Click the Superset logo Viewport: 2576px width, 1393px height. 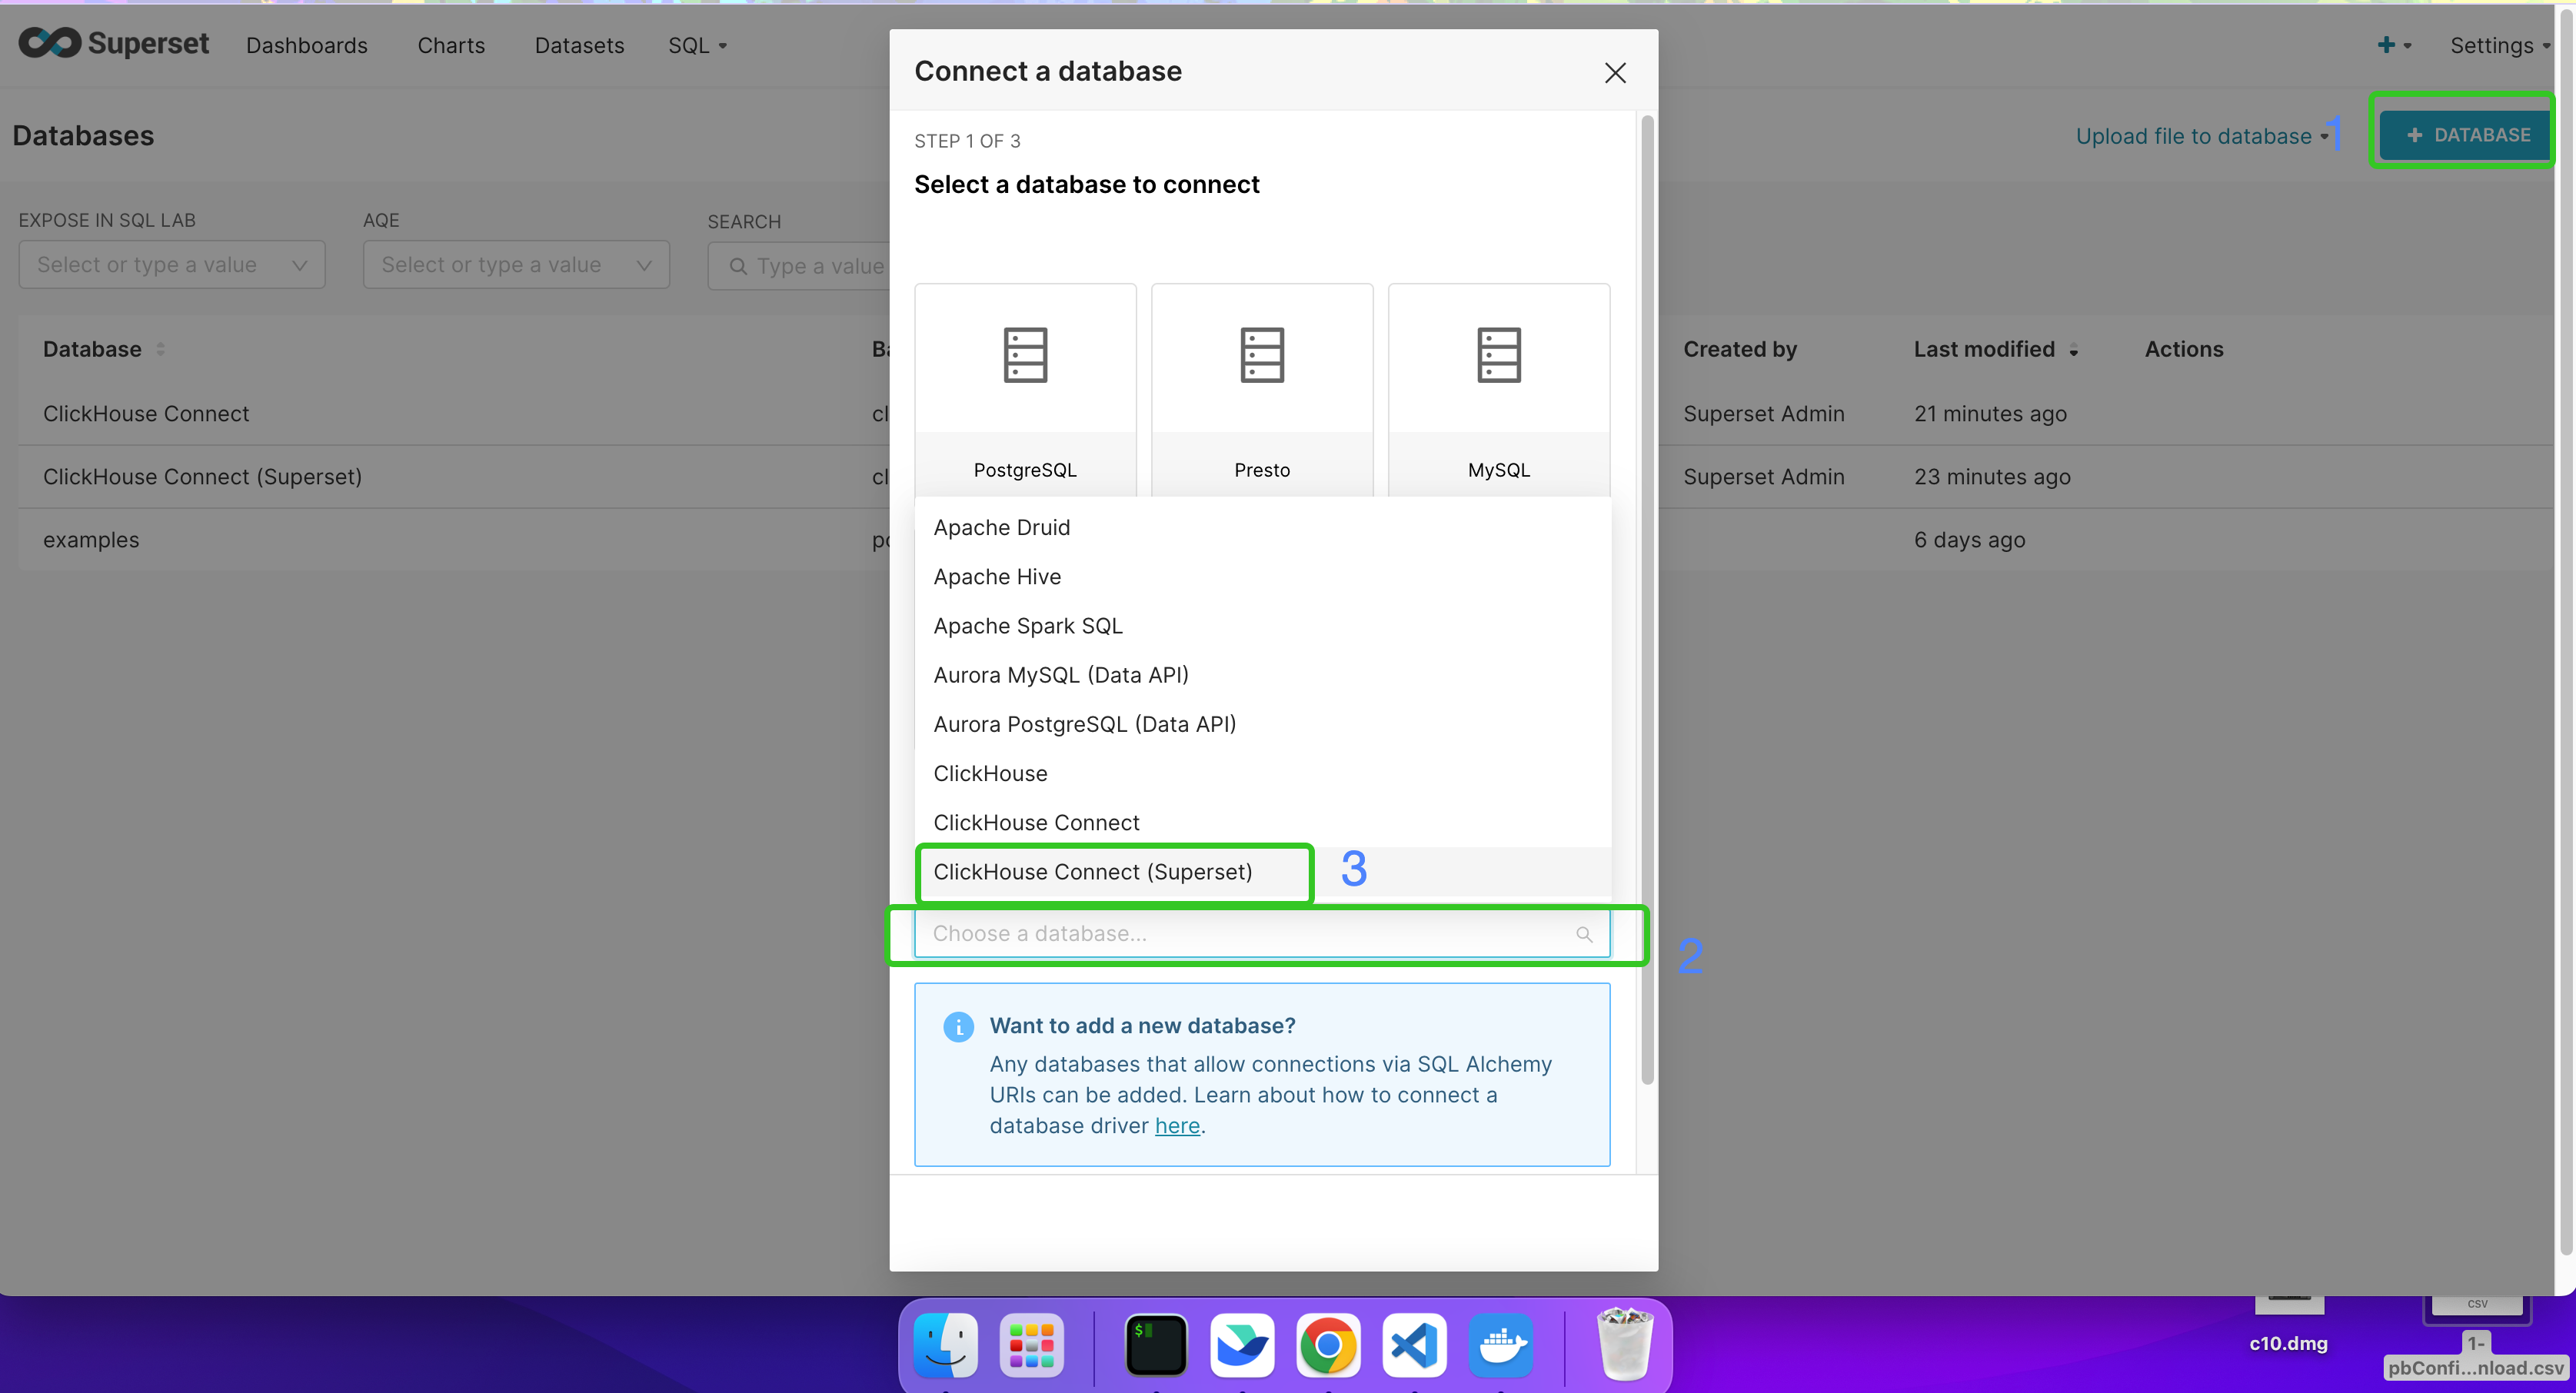point(114,44)
